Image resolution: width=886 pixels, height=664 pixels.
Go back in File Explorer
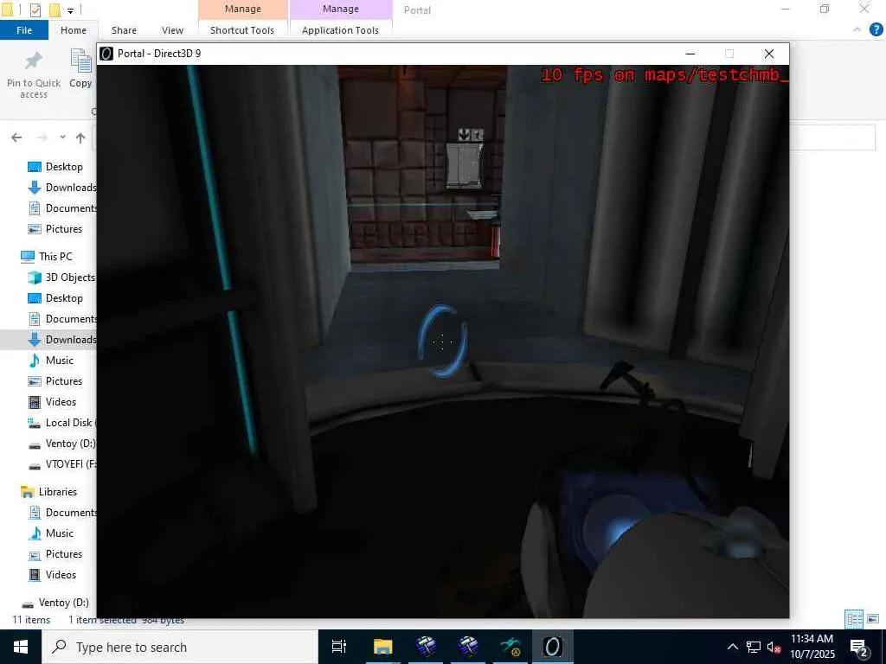click(x=16, y=137)
